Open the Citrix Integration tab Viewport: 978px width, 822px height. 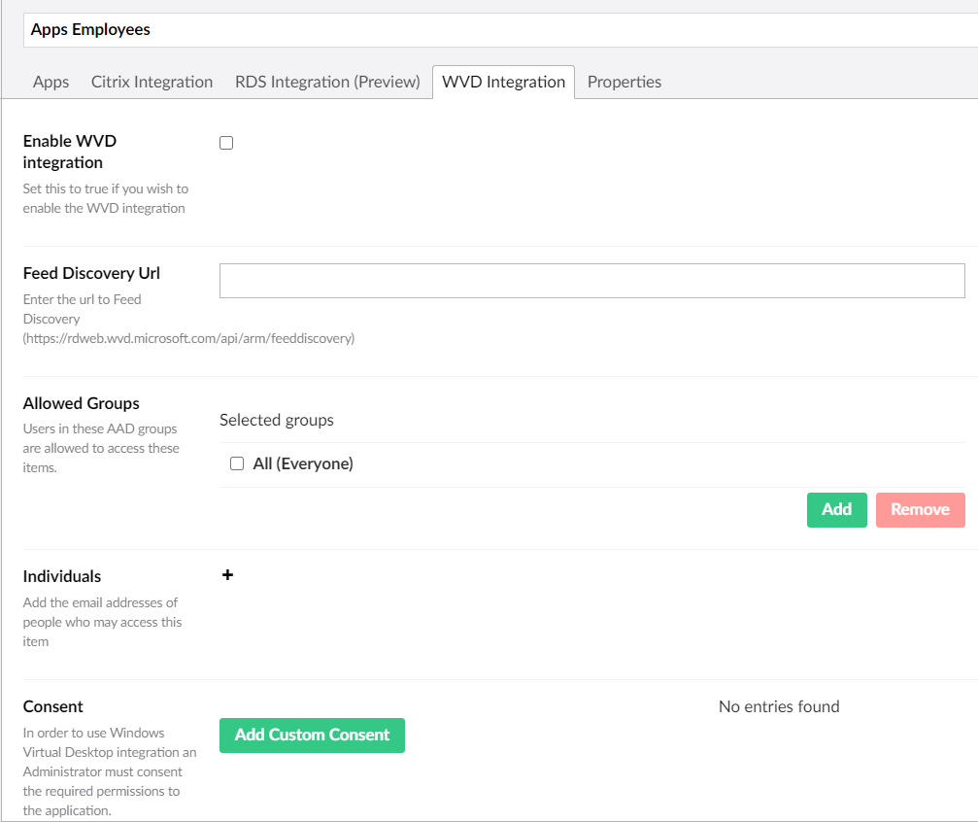pyautogui.click(x=152, y=82)
